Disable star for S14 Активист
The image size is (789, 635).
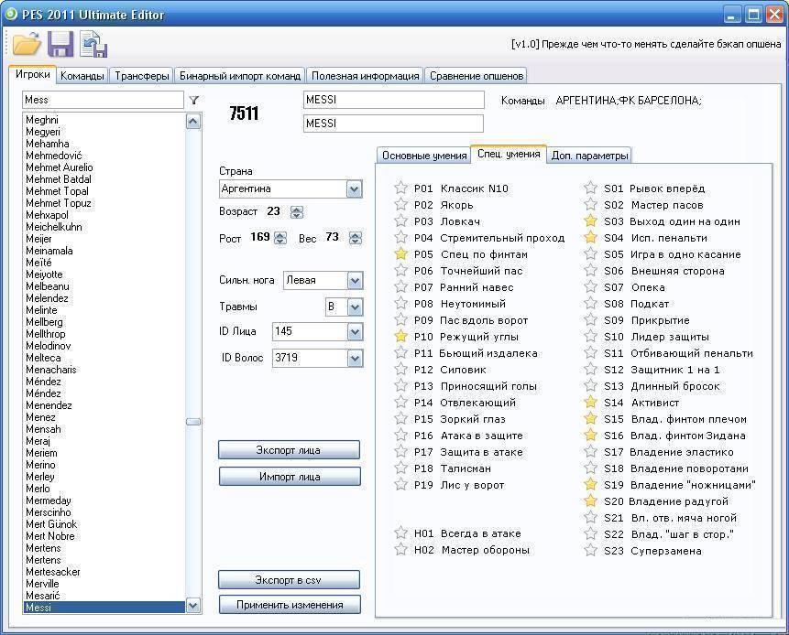click(x=590, y=403)
